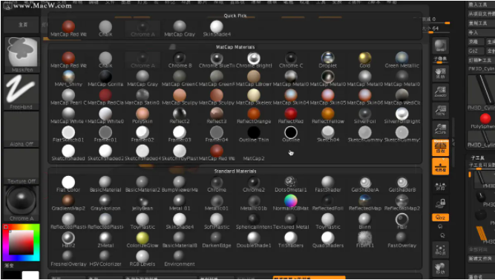Screen dimensions: 495x280
Task: Select the FlatSketch01 material
Action: coord(68,134)
